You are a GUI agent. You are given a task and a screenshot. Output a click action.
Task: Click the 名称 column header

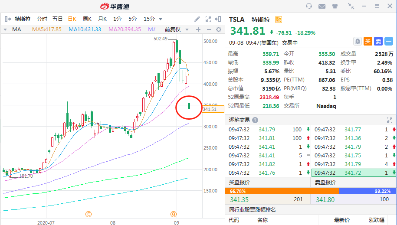point(262,220)
